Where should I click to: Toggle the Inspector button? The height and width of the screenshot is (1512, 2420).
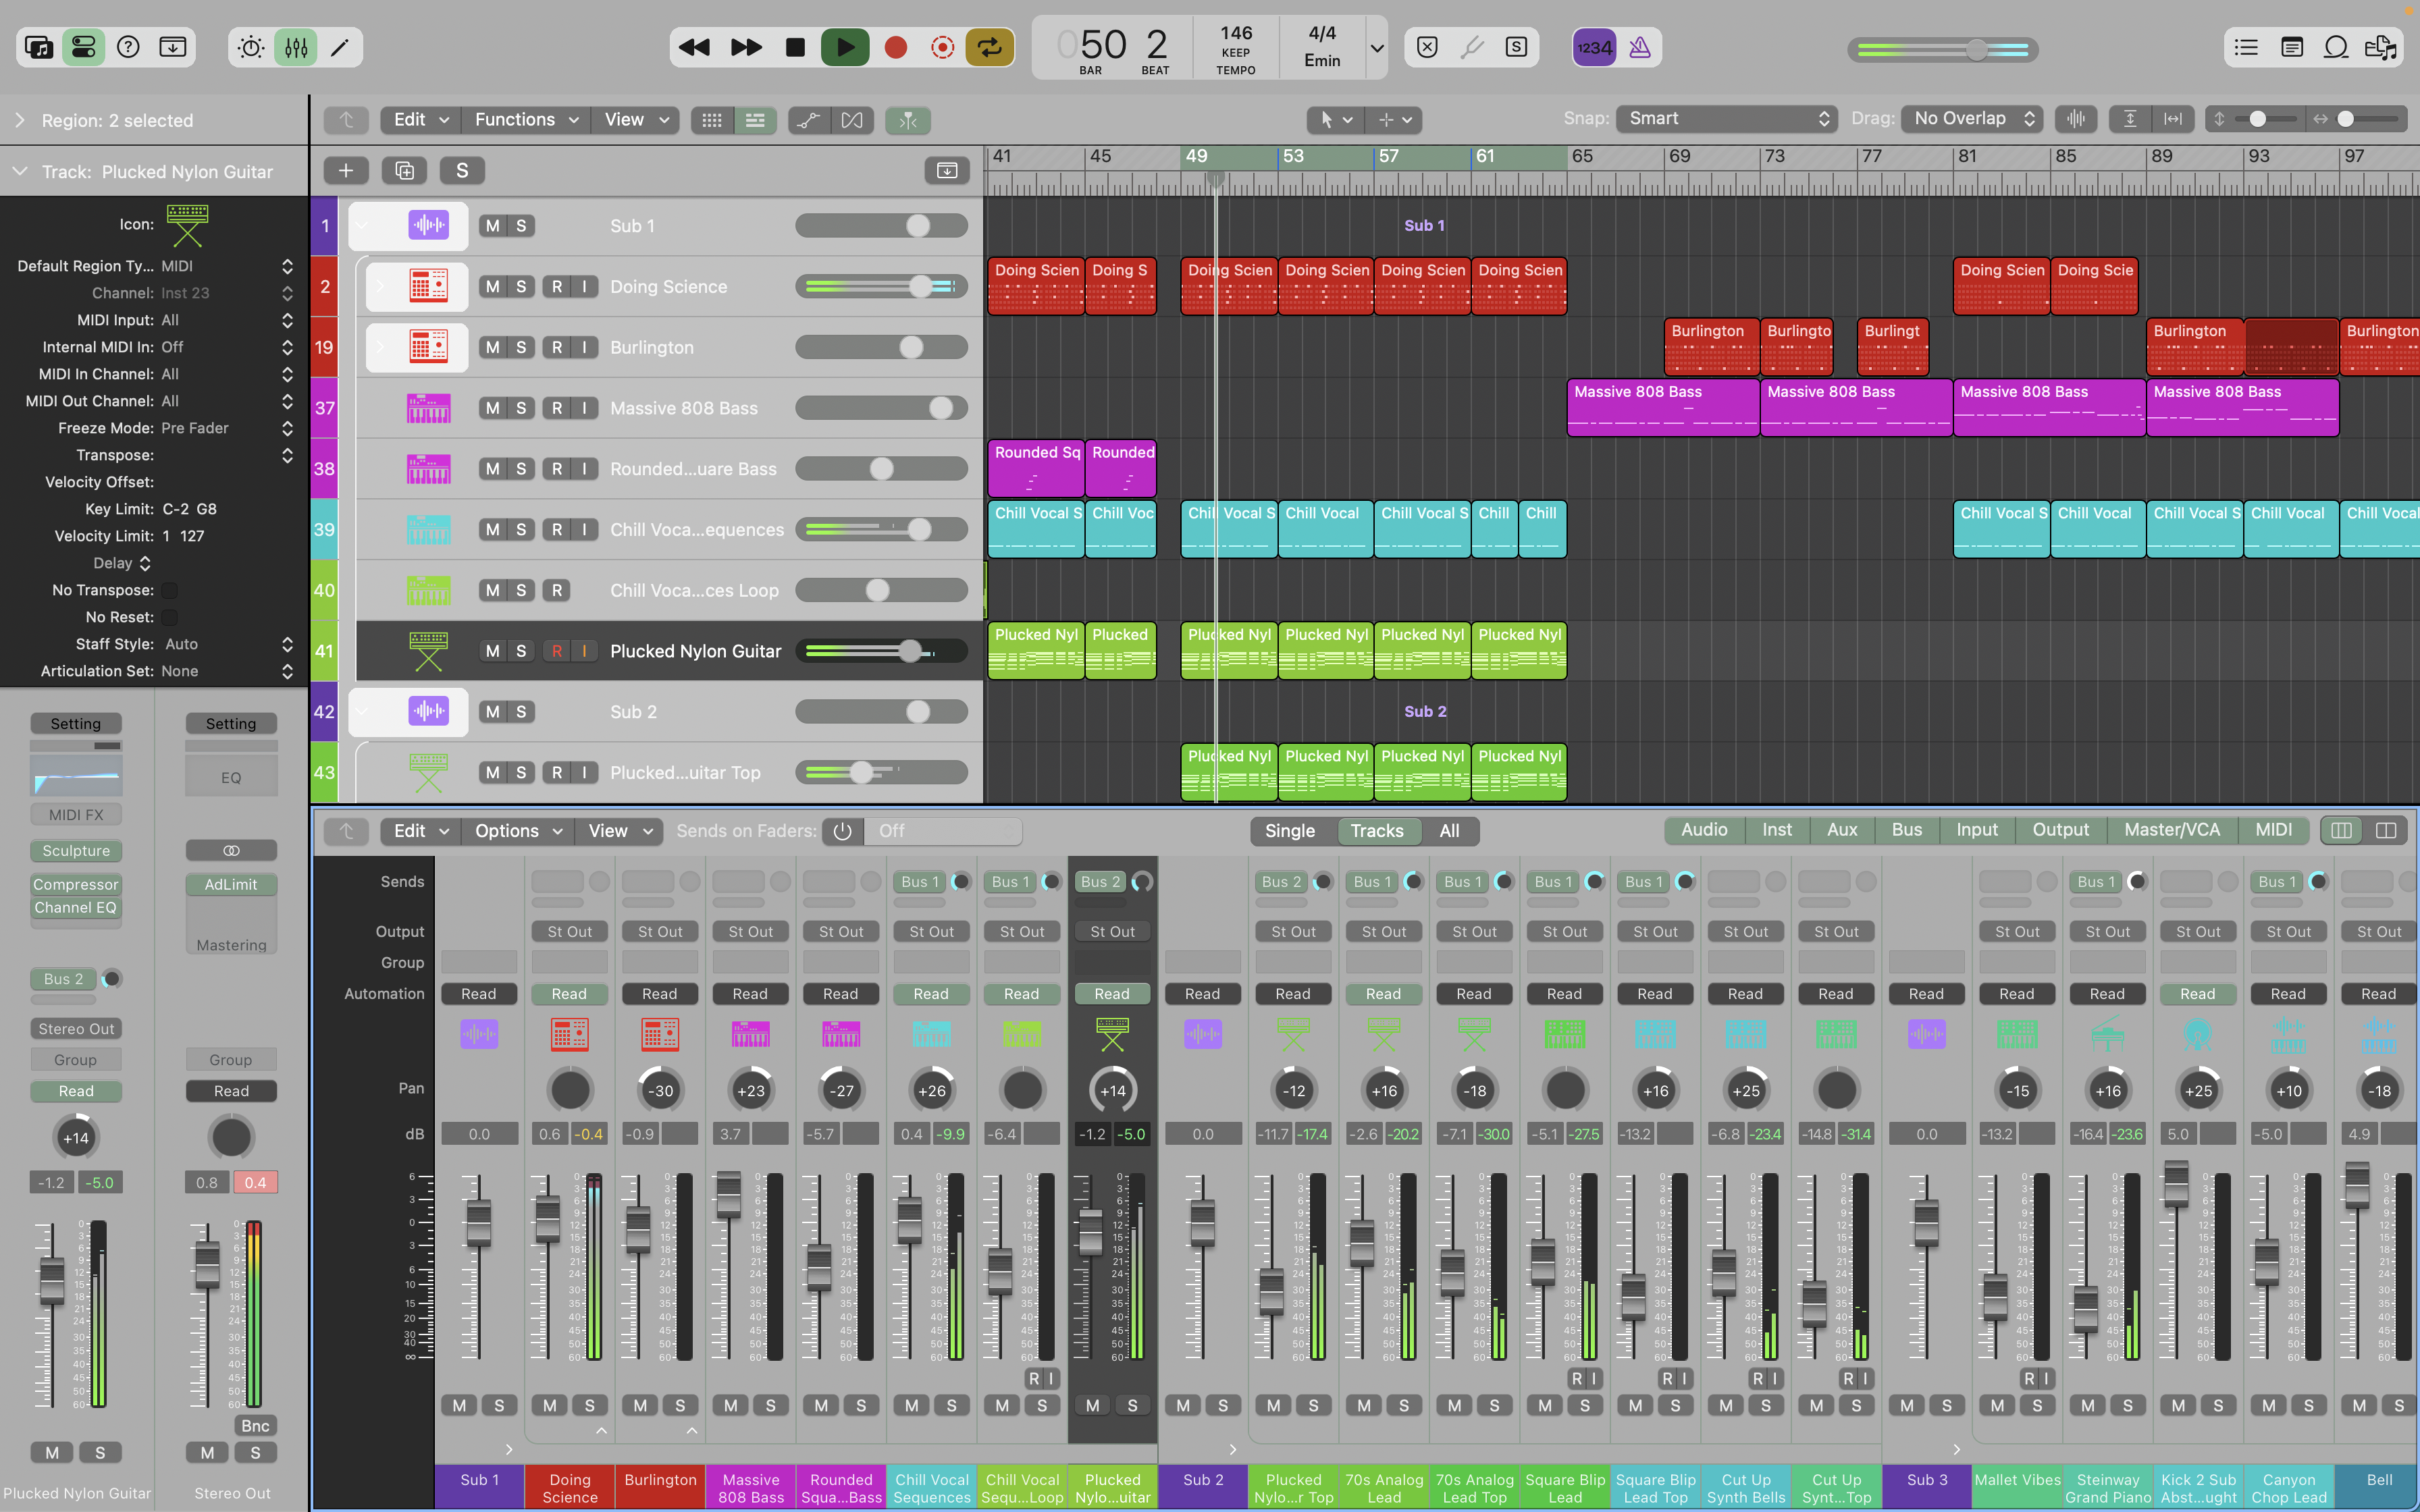click(83, 47)
